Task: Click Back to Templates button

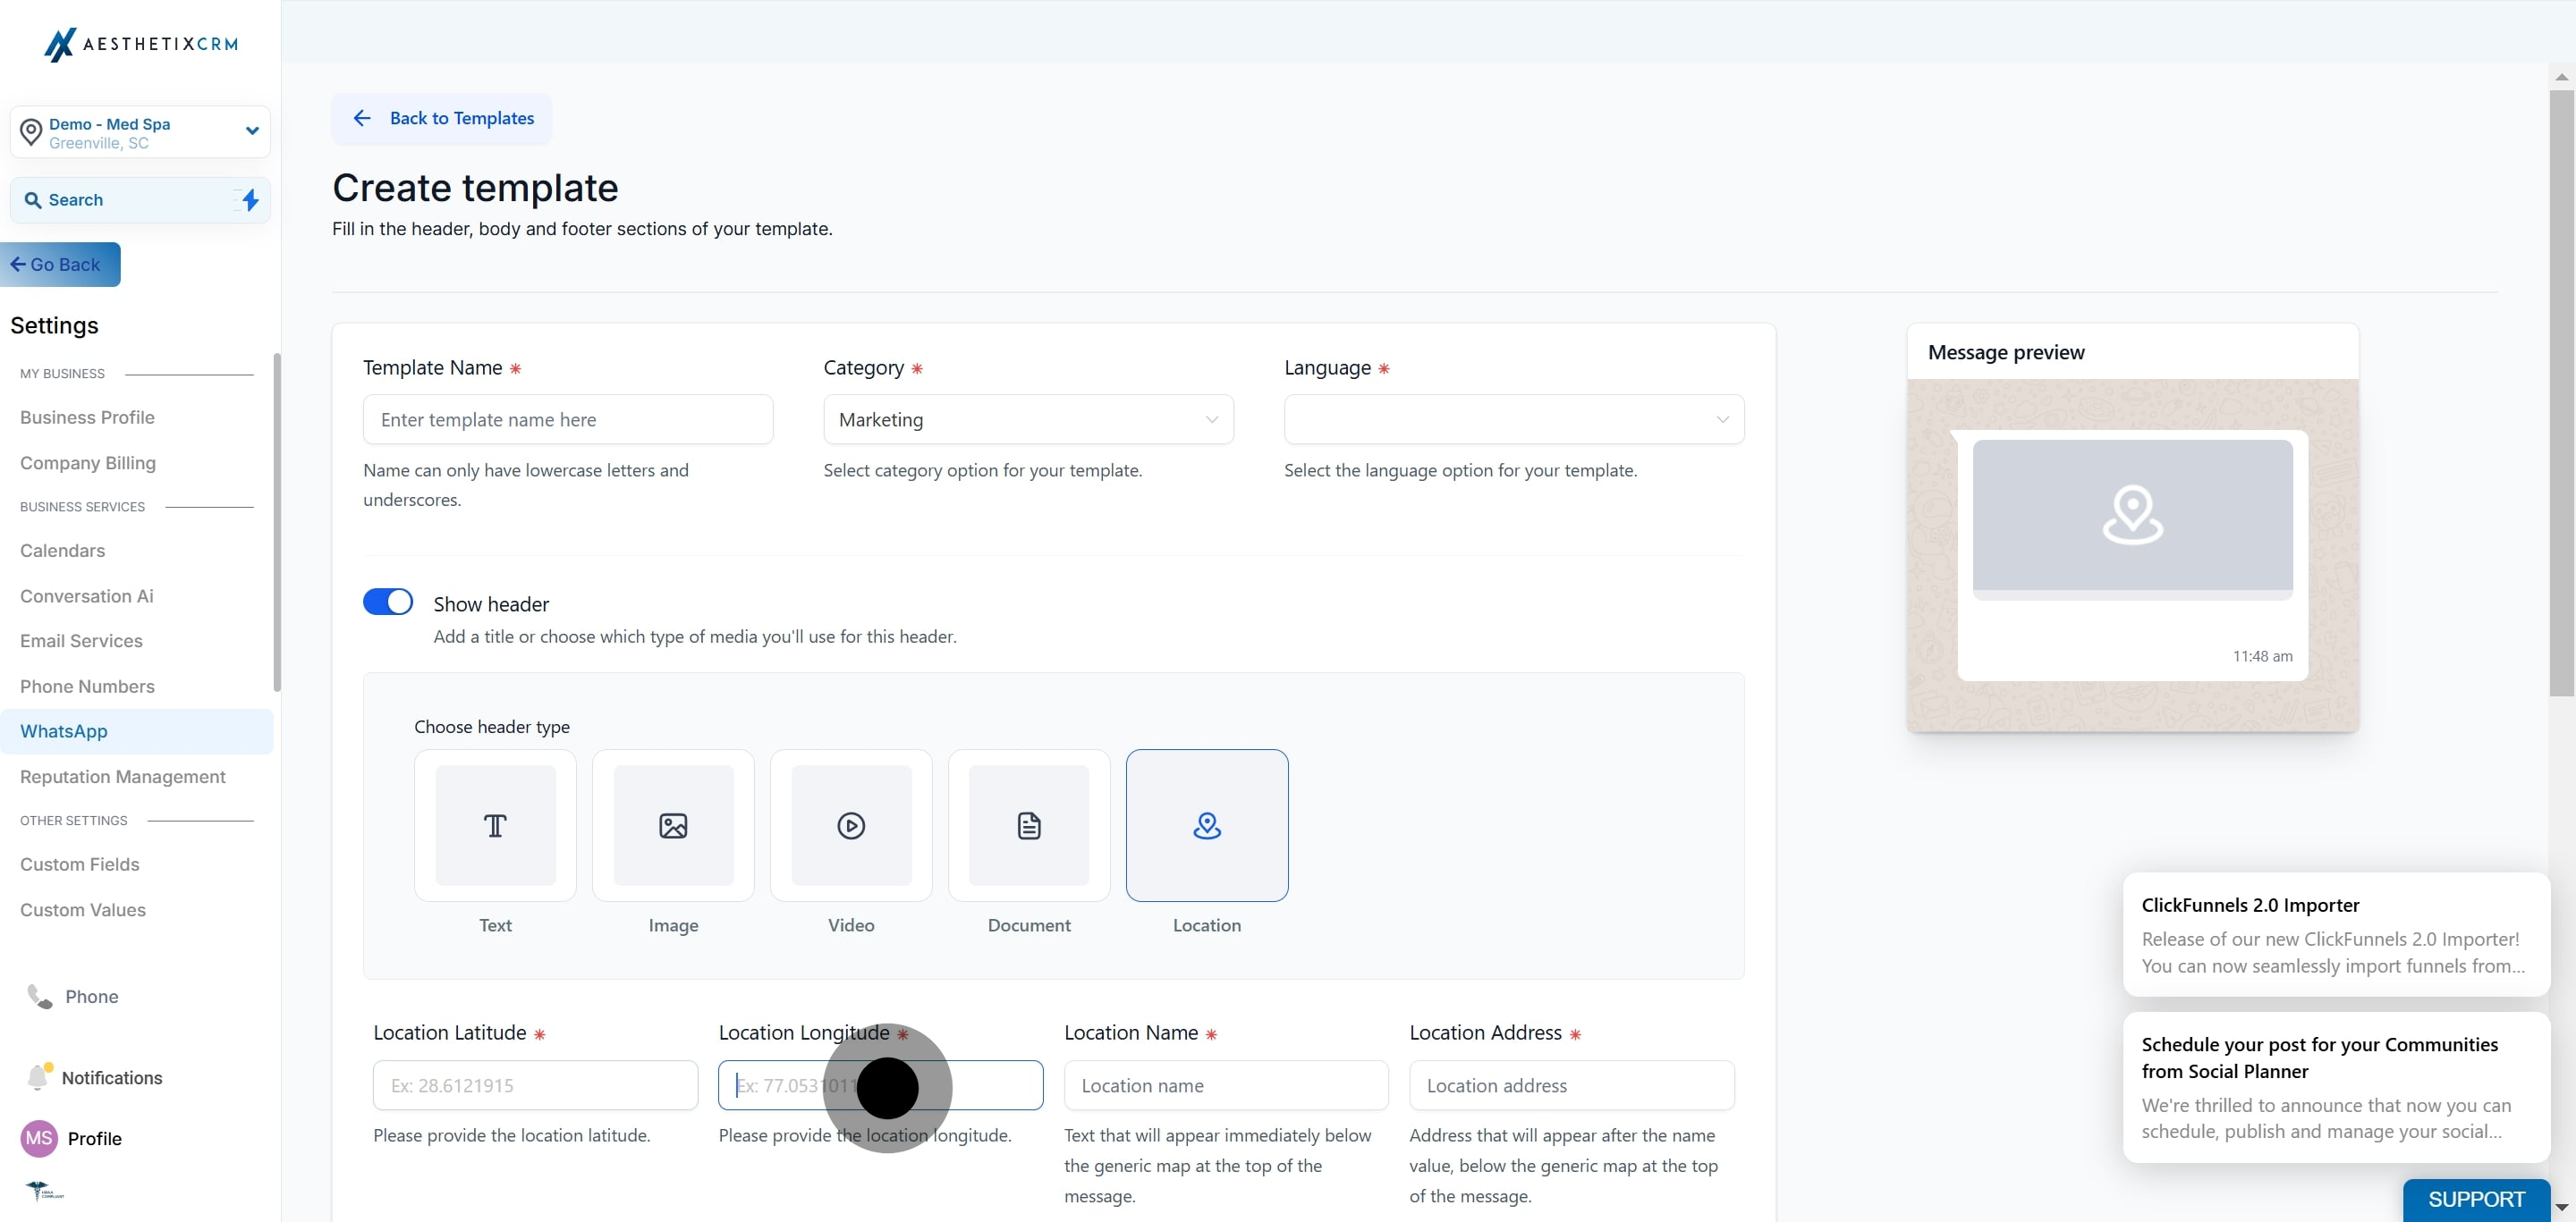Action: click(x=442, y=119)
